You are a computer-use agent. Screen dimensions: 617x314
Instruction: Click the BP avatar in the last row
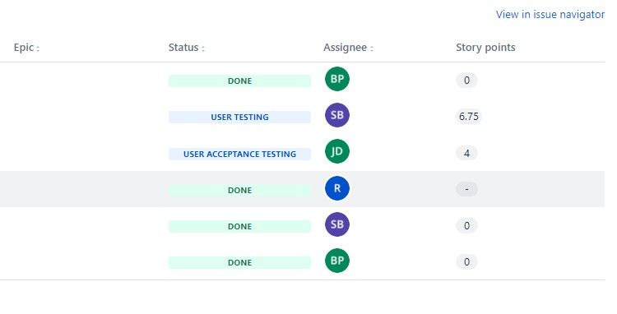(x=337, y=261)
